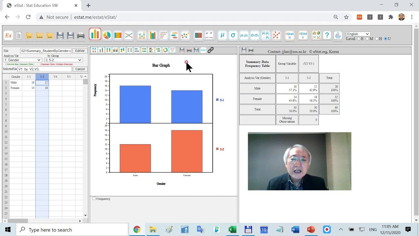
Task: Select the Gender column header
Action: coord(16,77)
